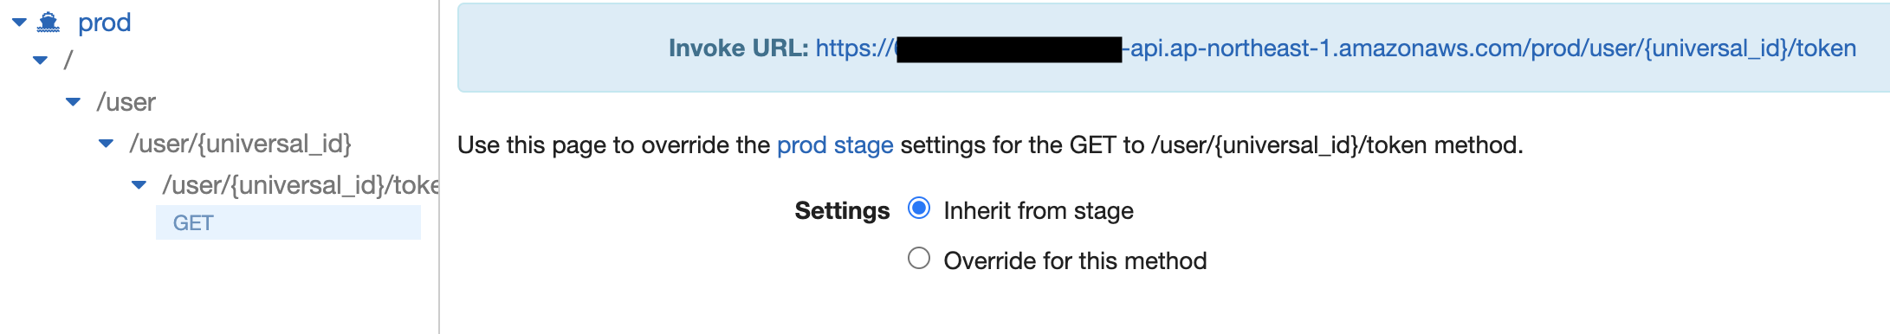Follow the prod stage link
Viewport: 1890px width, 334px height.
pyautogui.click(x=835, y=145)
